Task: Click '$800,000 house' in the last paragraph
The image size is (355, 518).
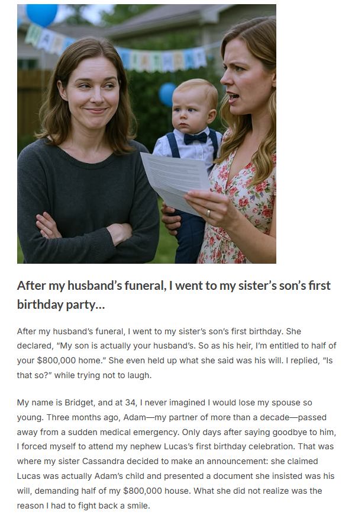Action: point(157,491)
